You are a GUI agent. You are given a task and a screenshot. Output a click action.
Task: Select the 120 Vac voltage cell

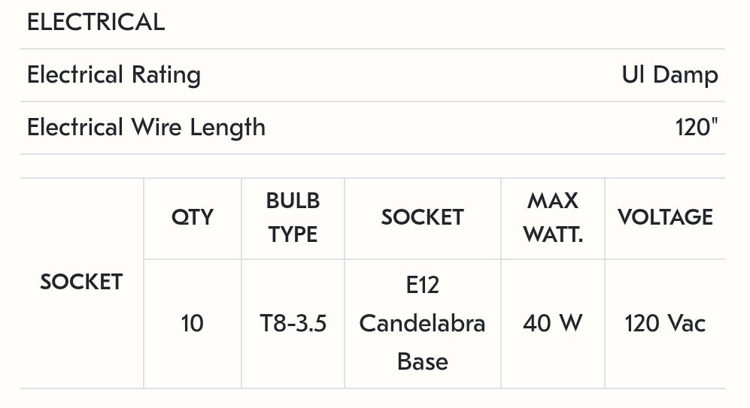[x=665, y=324]
